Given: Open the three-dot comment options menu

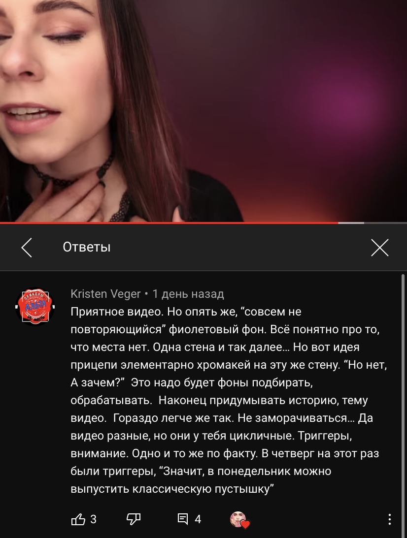Looking at the screenshot, I should point(389,519).
